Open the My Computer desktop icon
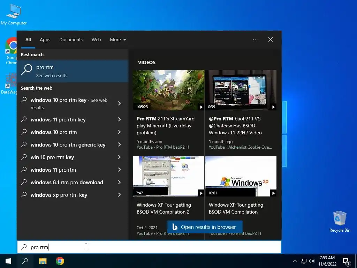 14,15
